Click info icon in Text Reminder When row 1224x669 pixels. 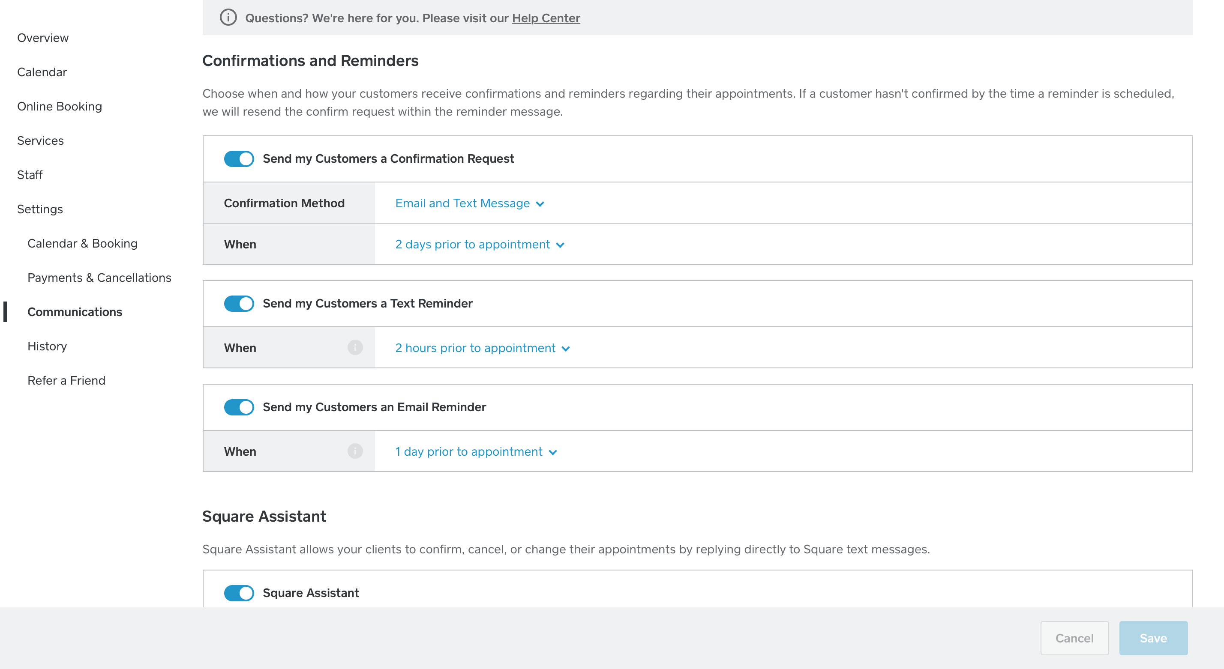point(355,347)
